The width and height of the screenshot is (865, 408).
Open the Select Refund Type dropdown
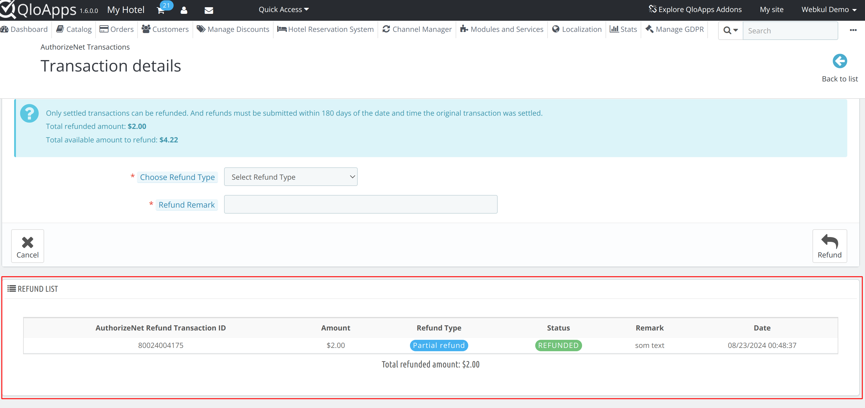(290, 177)
